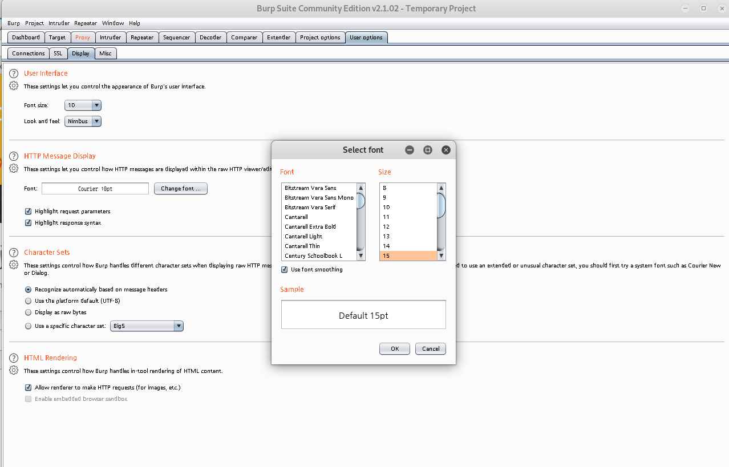Open help for Character Sets section
The height and width of the screenshot is (467, 729).
click(14, 253)
